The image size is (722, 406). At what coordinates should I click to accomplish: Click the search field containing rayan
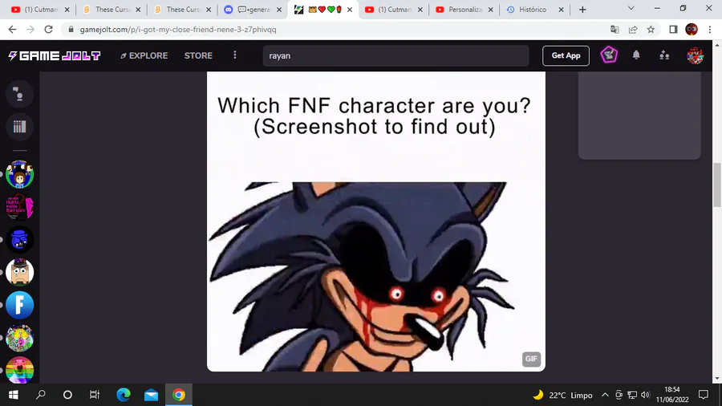395,55
